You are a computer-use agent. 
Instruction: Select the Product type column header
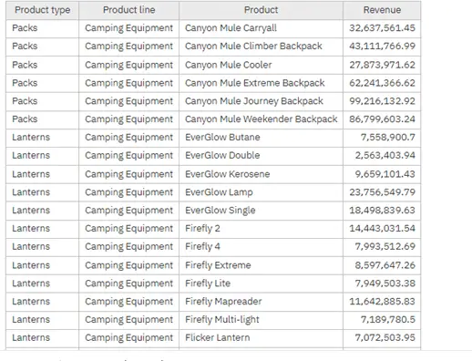[x=43, y=10]
